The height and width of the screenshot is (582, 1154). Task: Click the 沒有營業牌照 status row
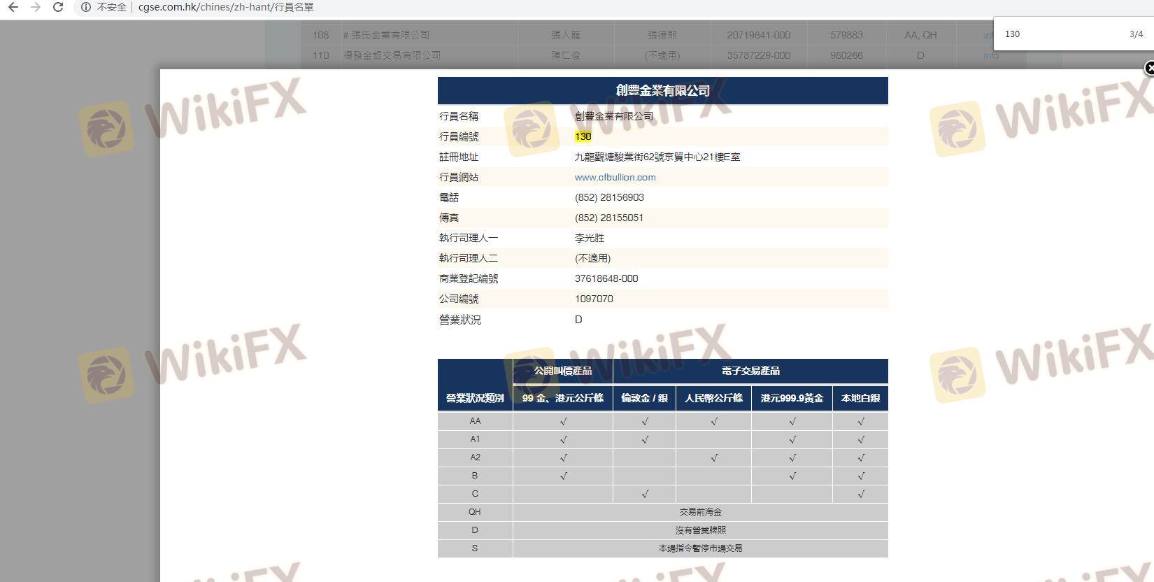[x=700, y=530]
